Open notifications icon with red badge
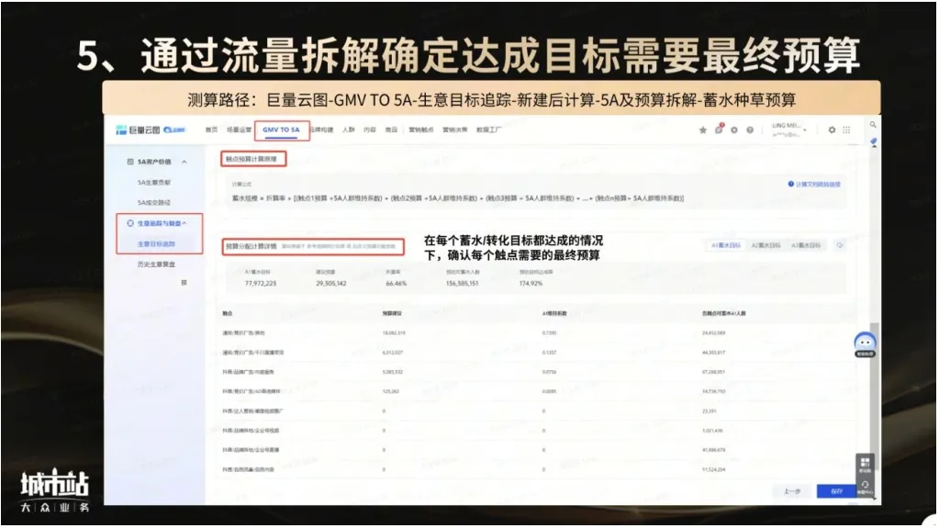939x528 pixels. click(719, 129)
